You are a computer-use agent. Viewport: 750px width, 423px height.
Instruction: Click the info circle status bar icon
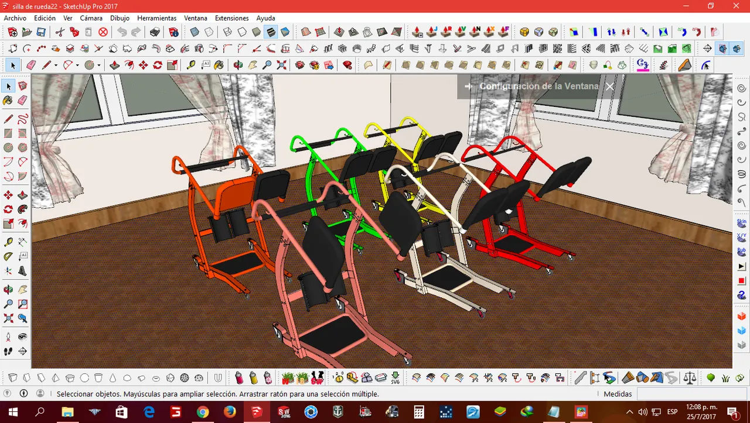[24, 394]
